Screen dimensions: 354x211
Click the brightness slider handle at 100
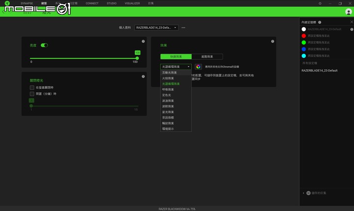(x=137, y=58)
